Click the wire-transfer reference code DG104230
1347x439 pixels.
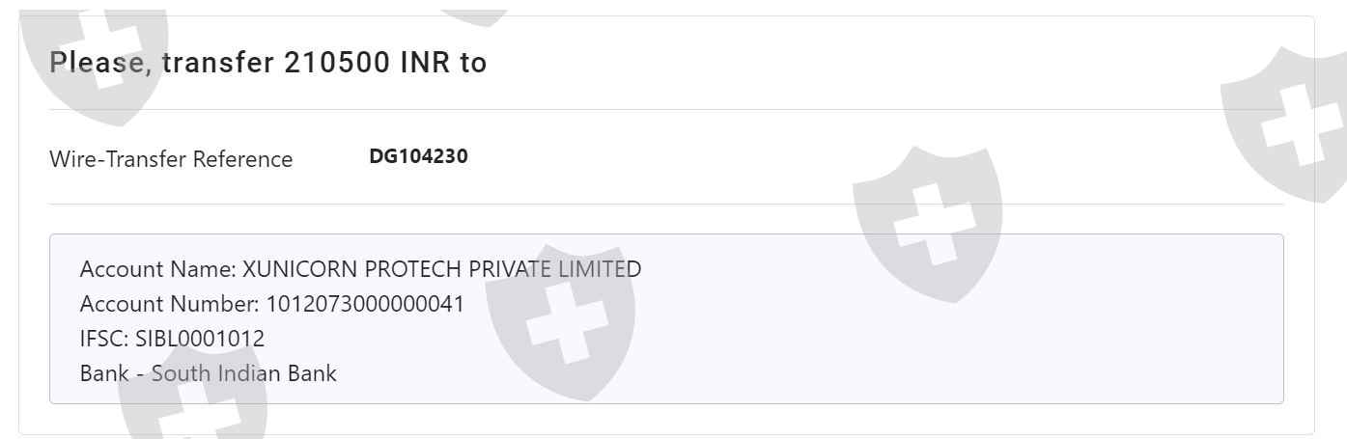pyautogui.click(x=419, y=157)
